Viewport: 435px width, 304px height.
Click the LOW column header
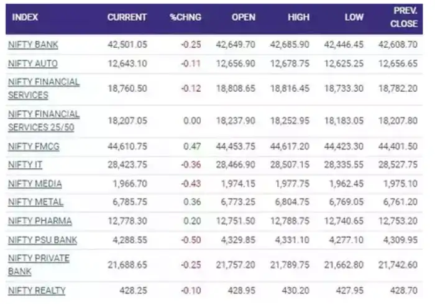click(354, 17)
